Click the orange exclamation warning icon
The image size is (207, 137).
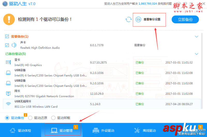point(9,19)
